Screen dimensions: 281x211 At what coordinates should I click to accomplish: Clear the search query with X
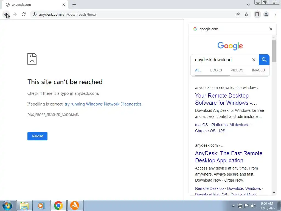(254, 60)
